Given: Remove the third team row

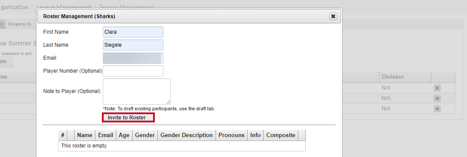Looking at the screenshot, I should pyautogui.click(x=437, y=109).
